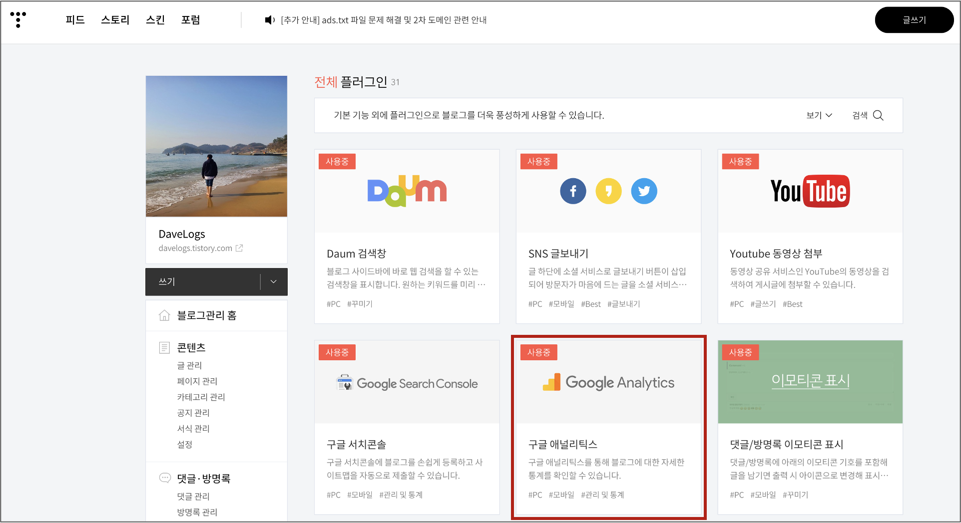
Task: Open the 스킨 menu
Action: 155,20
